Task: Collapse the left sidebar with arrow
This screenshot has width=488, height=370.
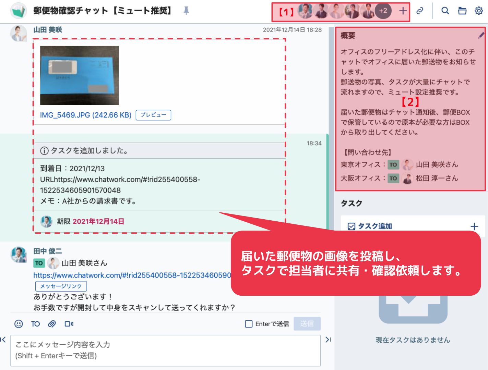Action: coord(3,340)
